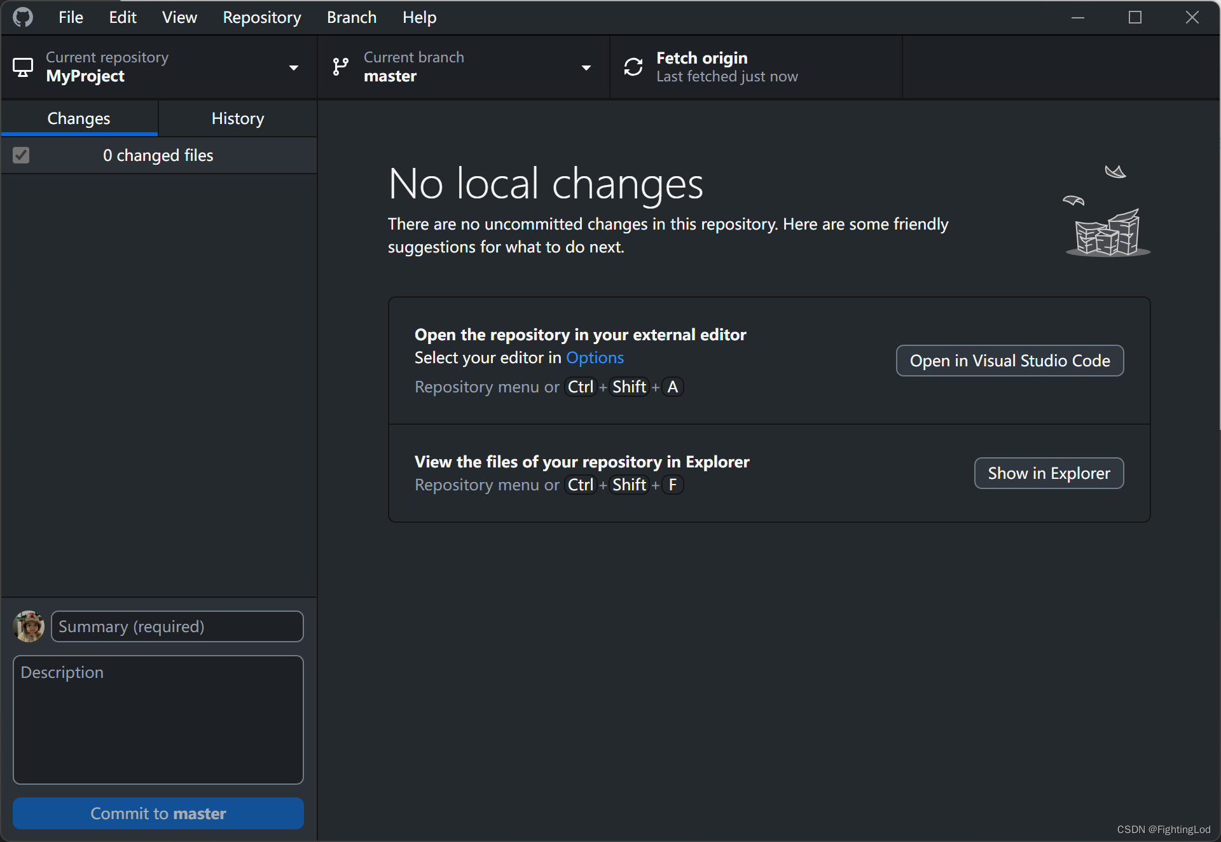This screenshot has width=1221, height=842.
Task: Open the Options link
Action: (x=595, y=357)
